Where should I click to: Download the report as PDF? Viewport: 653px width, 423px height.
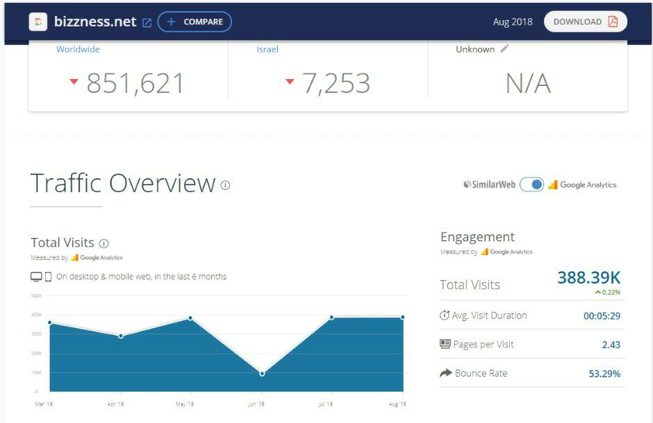(585, 21)
